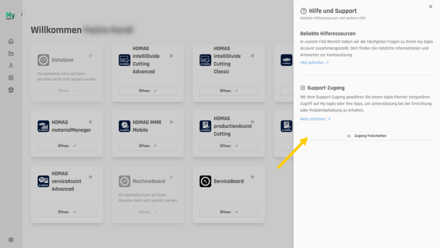Favorite intelliDivide Cutting Advanced star
Image resolution: width=440 pixels, height=248 pixels.
point(171,55)
